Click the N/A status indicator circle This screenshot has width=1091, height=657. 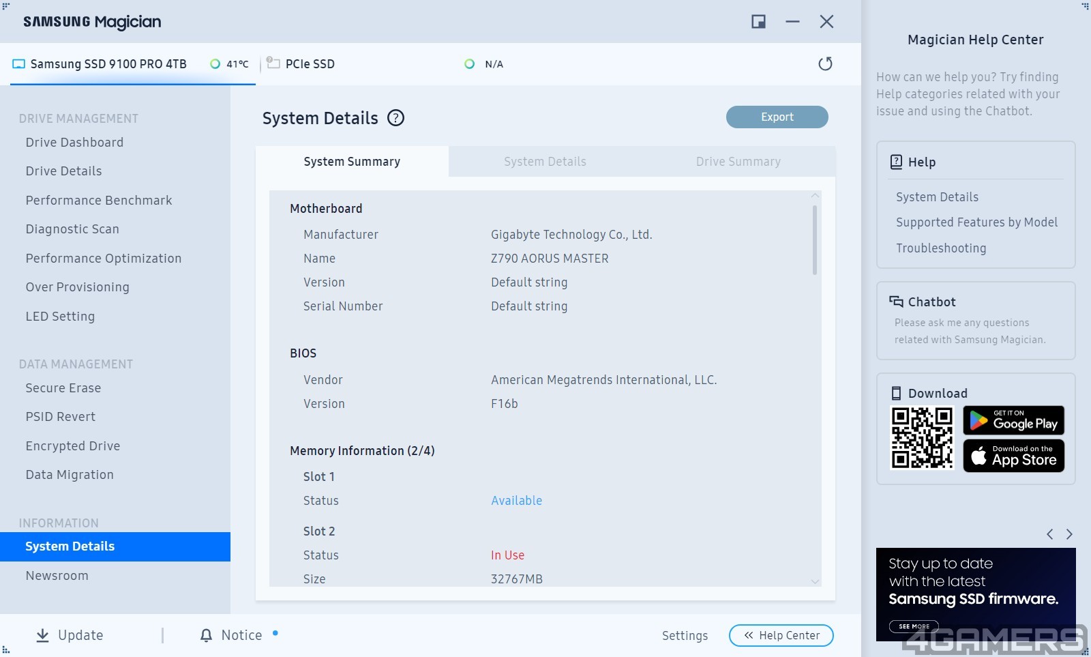(x=469, y=64)
